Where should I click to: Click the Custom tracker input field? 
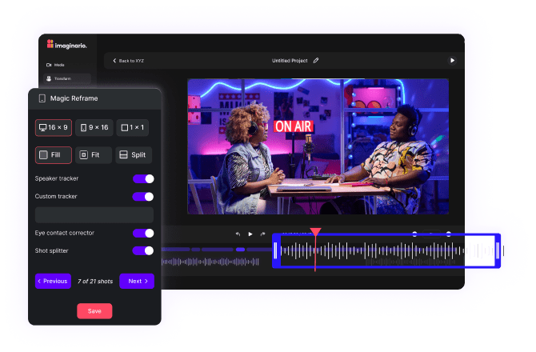click(x=94, y=215)
